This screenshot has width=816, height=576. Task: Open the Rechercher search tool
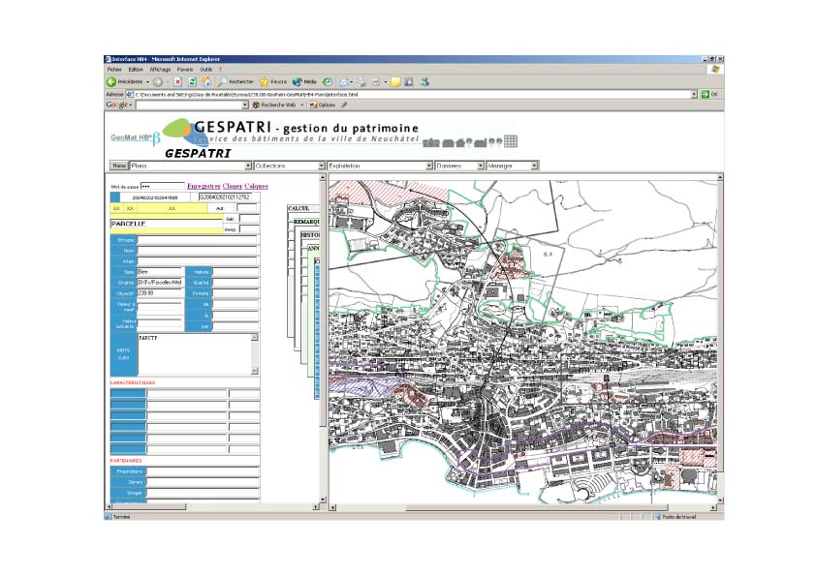click(x=235, y=81)
